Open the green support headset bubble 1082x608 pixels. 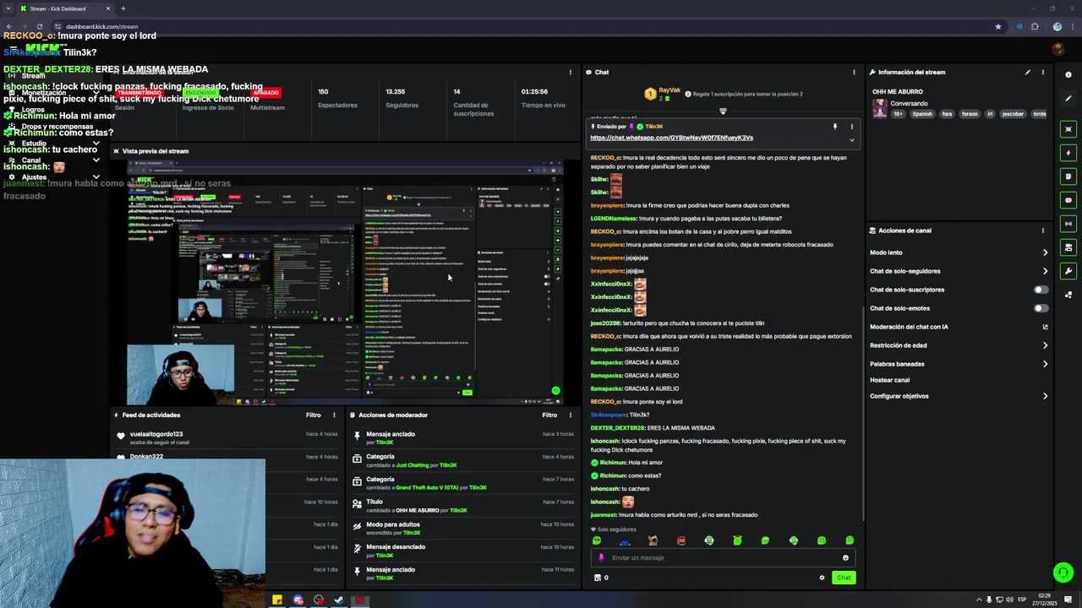pyautogui.click(x=1063, y=573)
